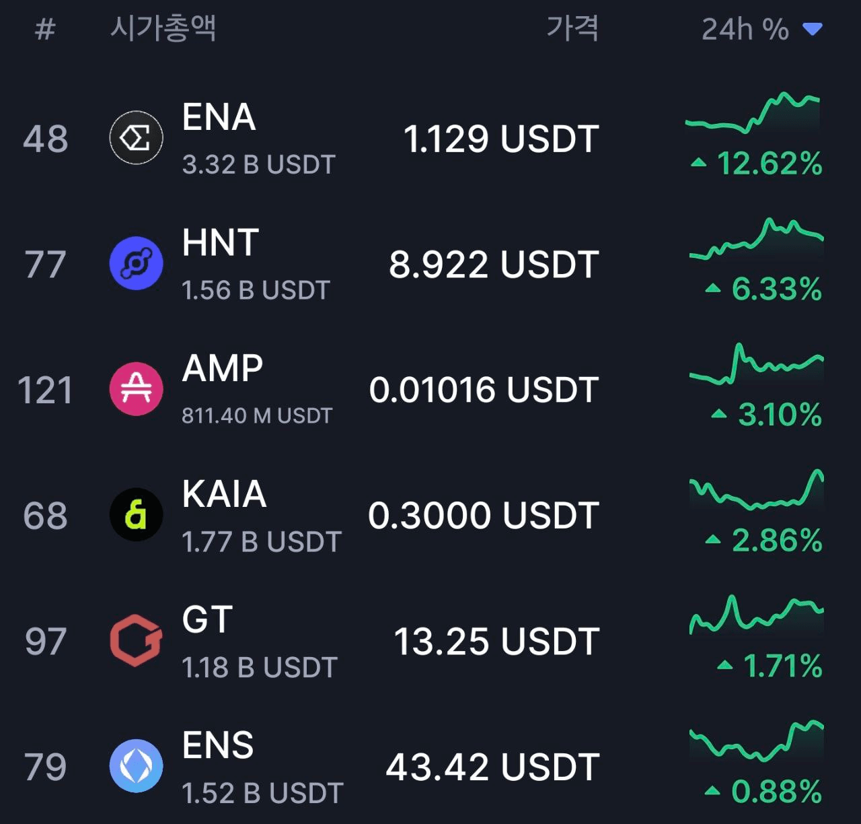
Task: Sort by the 시가총액 column header
Action: tap(163, 28)
